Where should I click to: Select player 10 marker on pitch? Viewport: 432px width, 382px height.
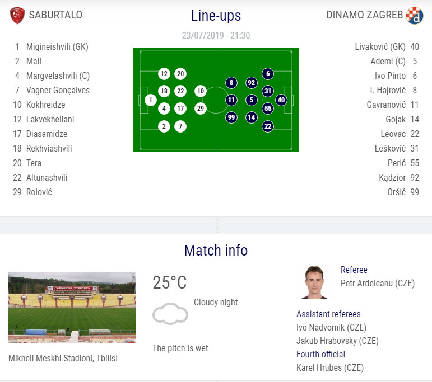tap(201, 91)
